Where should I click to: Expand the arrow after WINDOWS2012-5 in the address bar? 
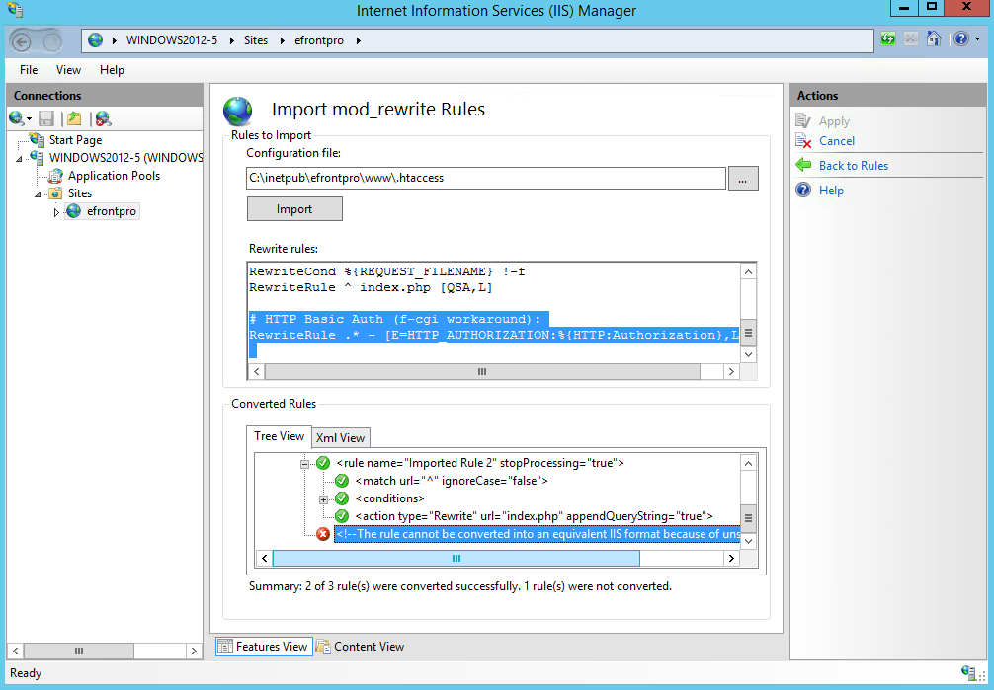(231, 40)
